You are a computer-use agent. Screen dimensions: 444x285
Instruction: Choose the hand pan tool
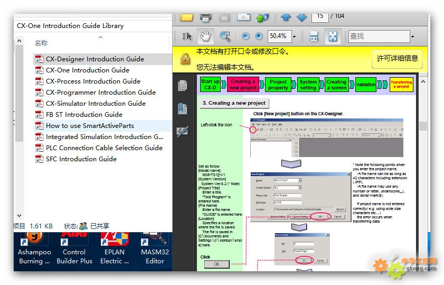(205, 36)
